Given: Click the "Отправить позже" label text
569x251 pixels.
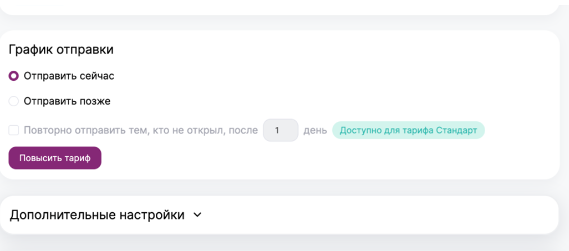Looking at the screenshot, I should pyautogui.click(x=67, y=102).
